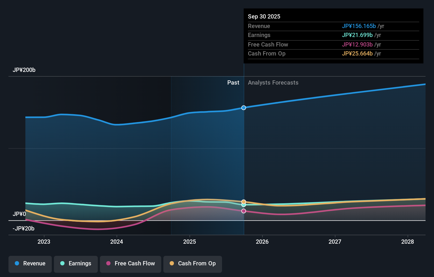Toggle the Revenue series visibility
The width and height of the screenshot is (434, 277).
pyautogui.click(x=30, y=264)
